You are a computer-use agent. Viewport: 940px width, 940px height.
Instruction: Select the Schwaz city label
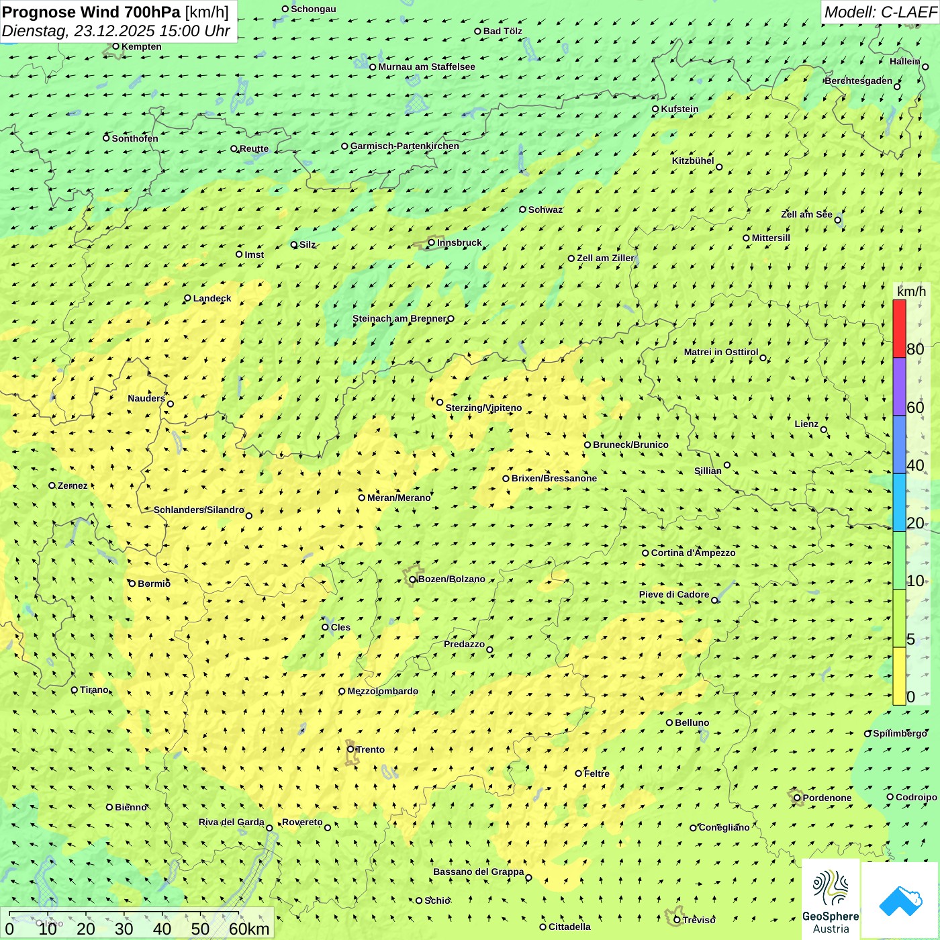tap(545, 209)
